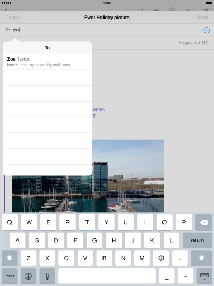Tap the Q key

coord(10,222)
